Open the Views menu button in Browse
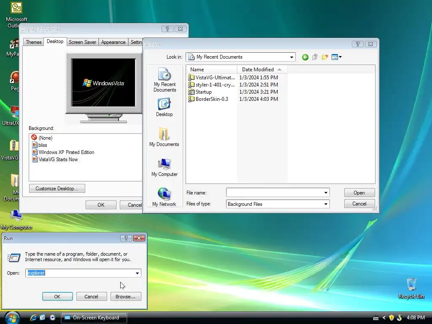This screenshot has width=432, height=324. 336,57
